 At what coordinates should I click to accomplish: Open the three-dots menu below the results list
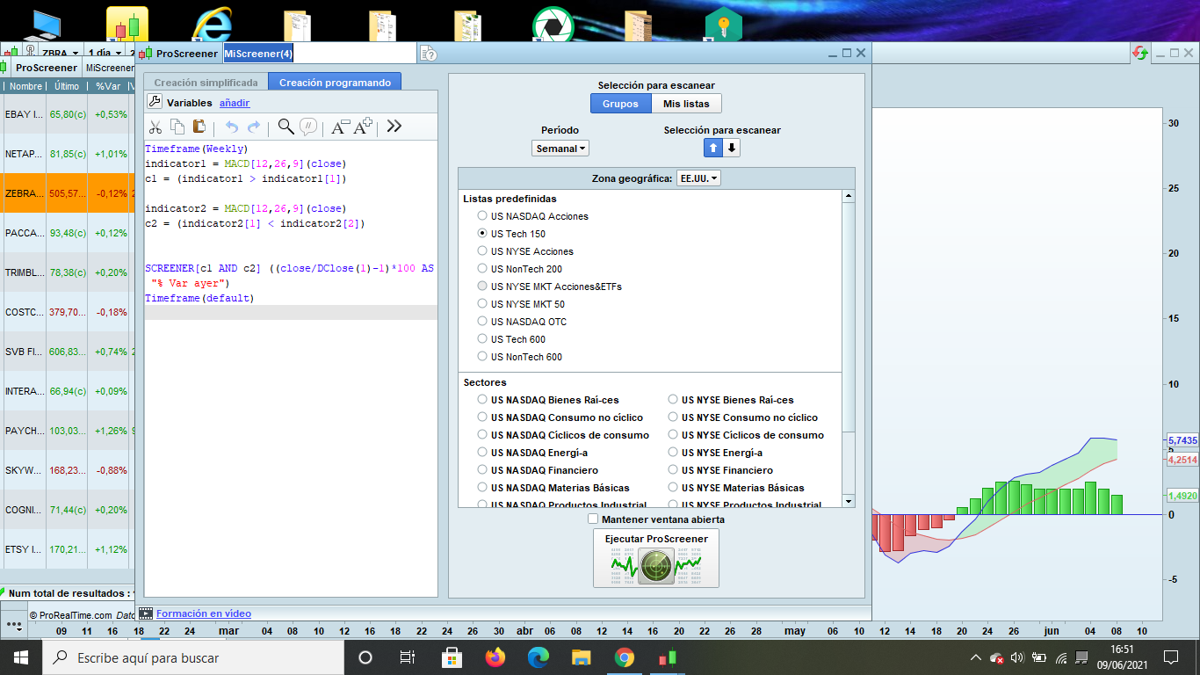point(14,625)
